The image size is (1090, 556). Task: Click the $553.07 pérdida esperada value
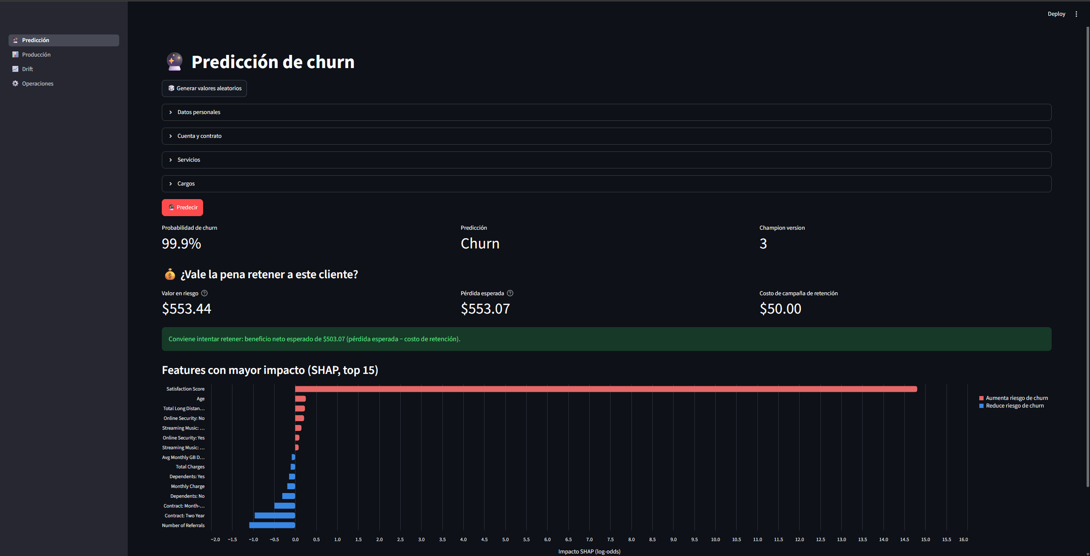pyautogui.click(x=485, y=309)
